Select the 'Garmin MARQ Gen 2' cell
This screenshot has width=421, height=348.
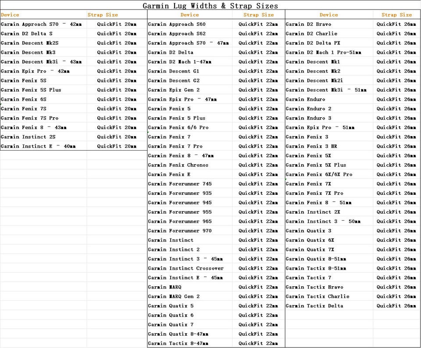[x=190, y=296]
